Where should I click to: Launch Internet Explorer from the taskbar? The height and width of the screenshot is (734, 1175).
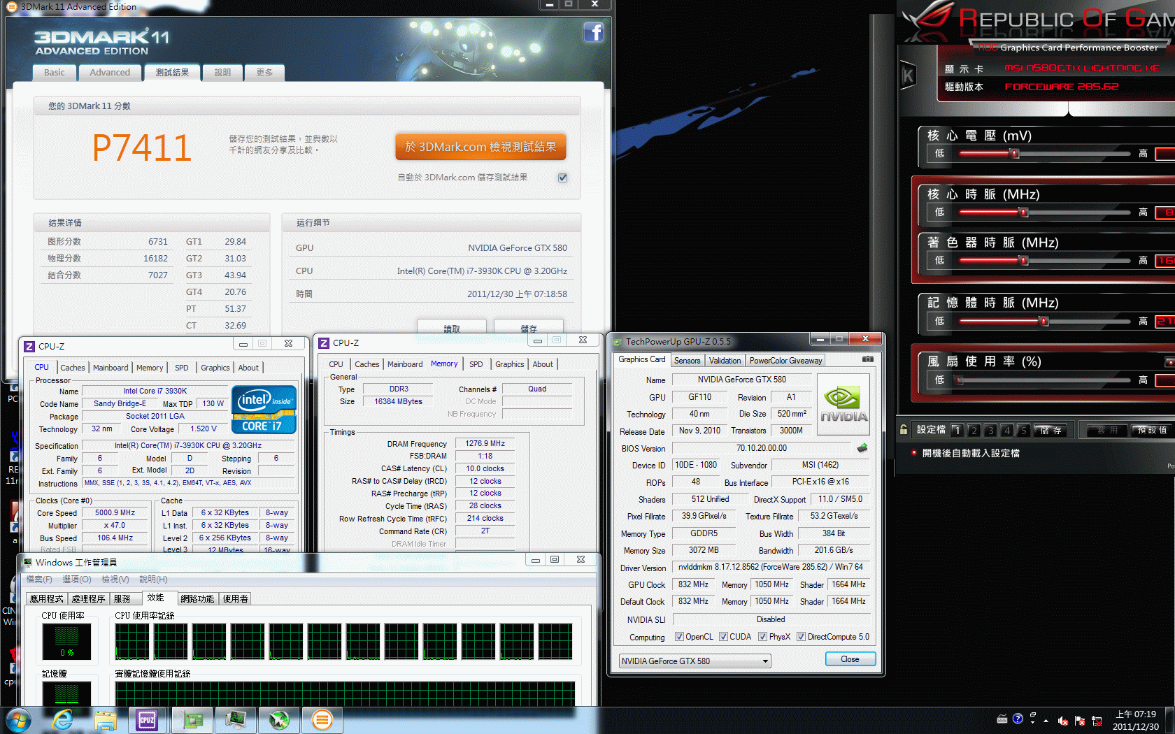tap(63, 720)
